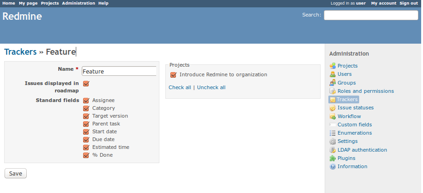Untick the Estimated time checkbox
The image size is (423, 193).
pos(86,148)
